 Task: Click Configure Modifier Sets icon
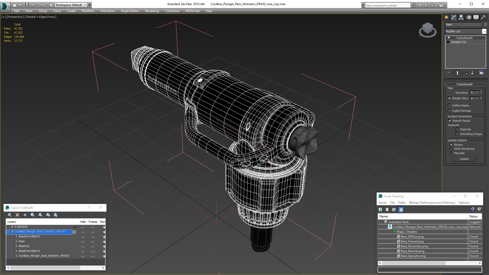(481, 73)
